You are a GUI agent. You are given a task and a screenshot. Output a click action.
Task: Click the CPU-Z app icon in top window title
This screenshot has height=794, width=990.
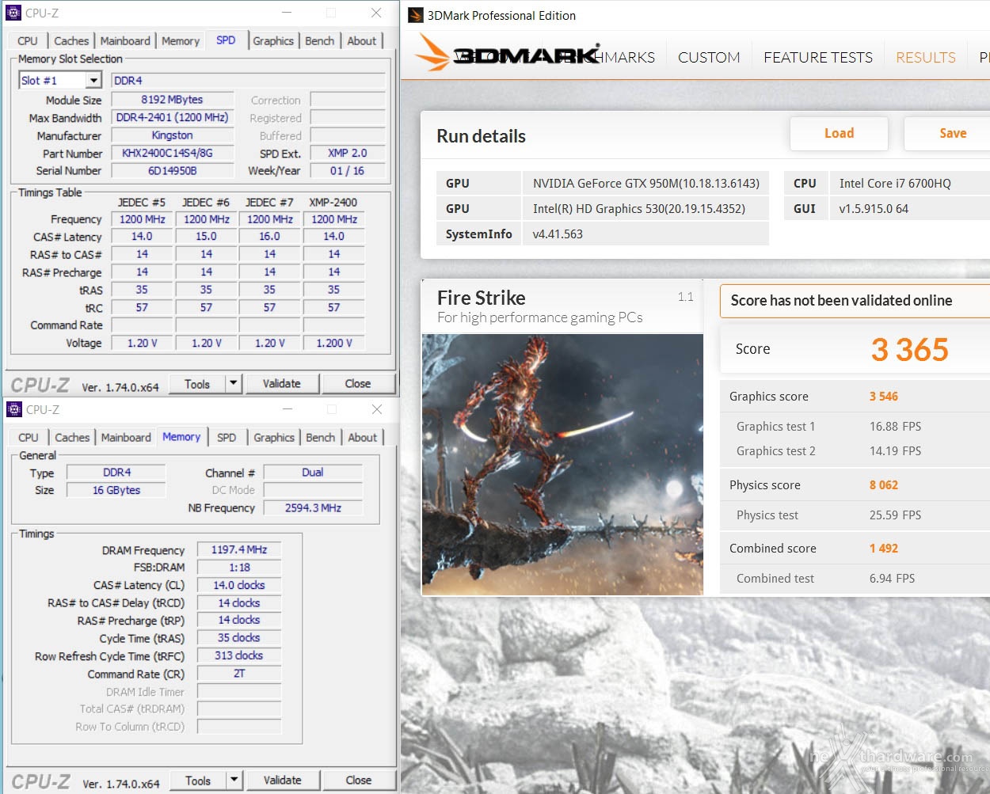(13, 13)
